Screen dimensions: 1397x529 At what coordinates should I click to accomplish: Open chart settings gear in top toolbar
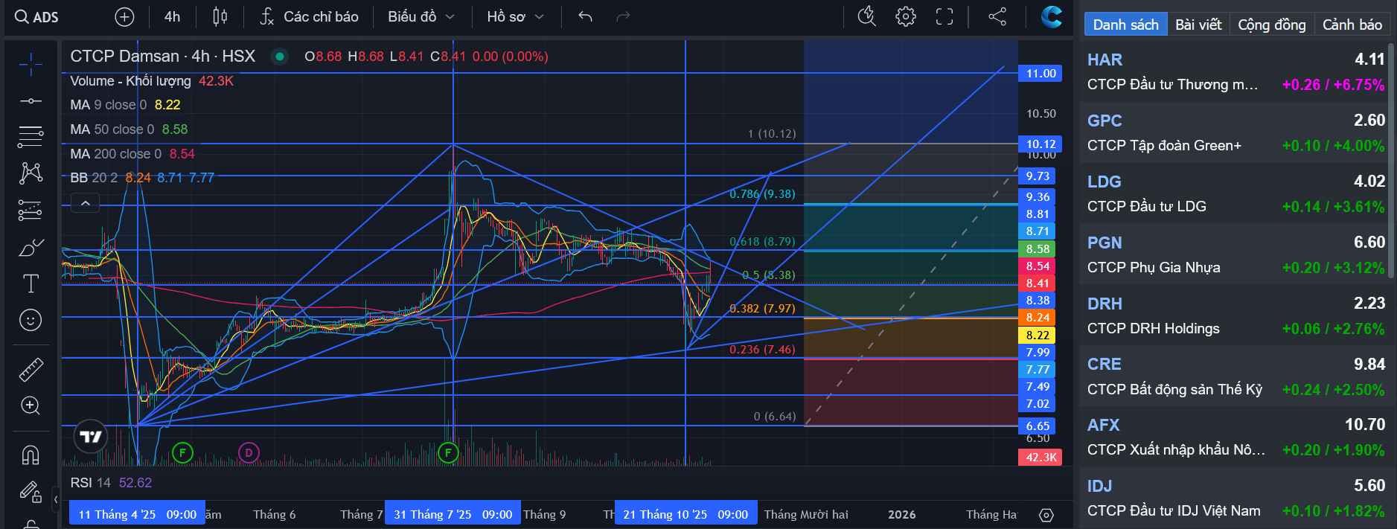click(905, 16)
